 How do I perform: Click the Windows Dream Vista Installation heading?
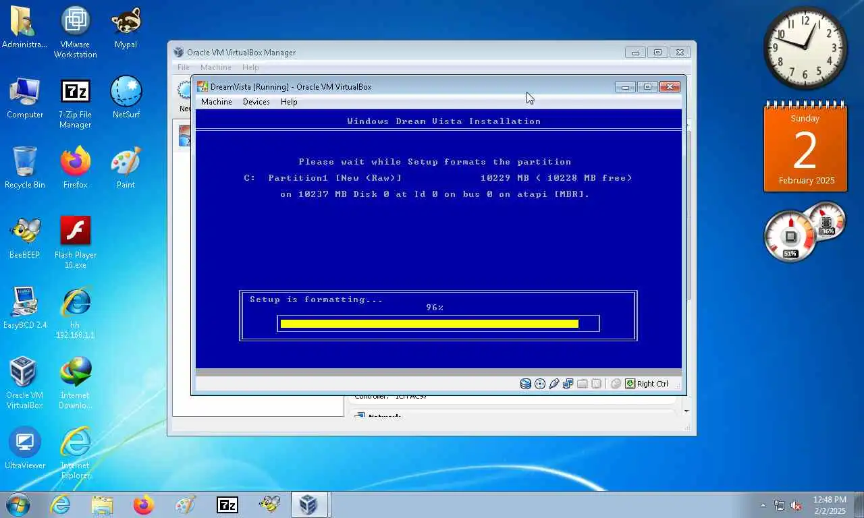(x=444, y=121)
